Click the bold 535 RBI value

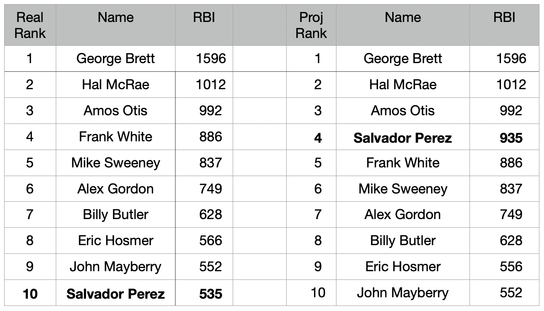coord(211,293)
